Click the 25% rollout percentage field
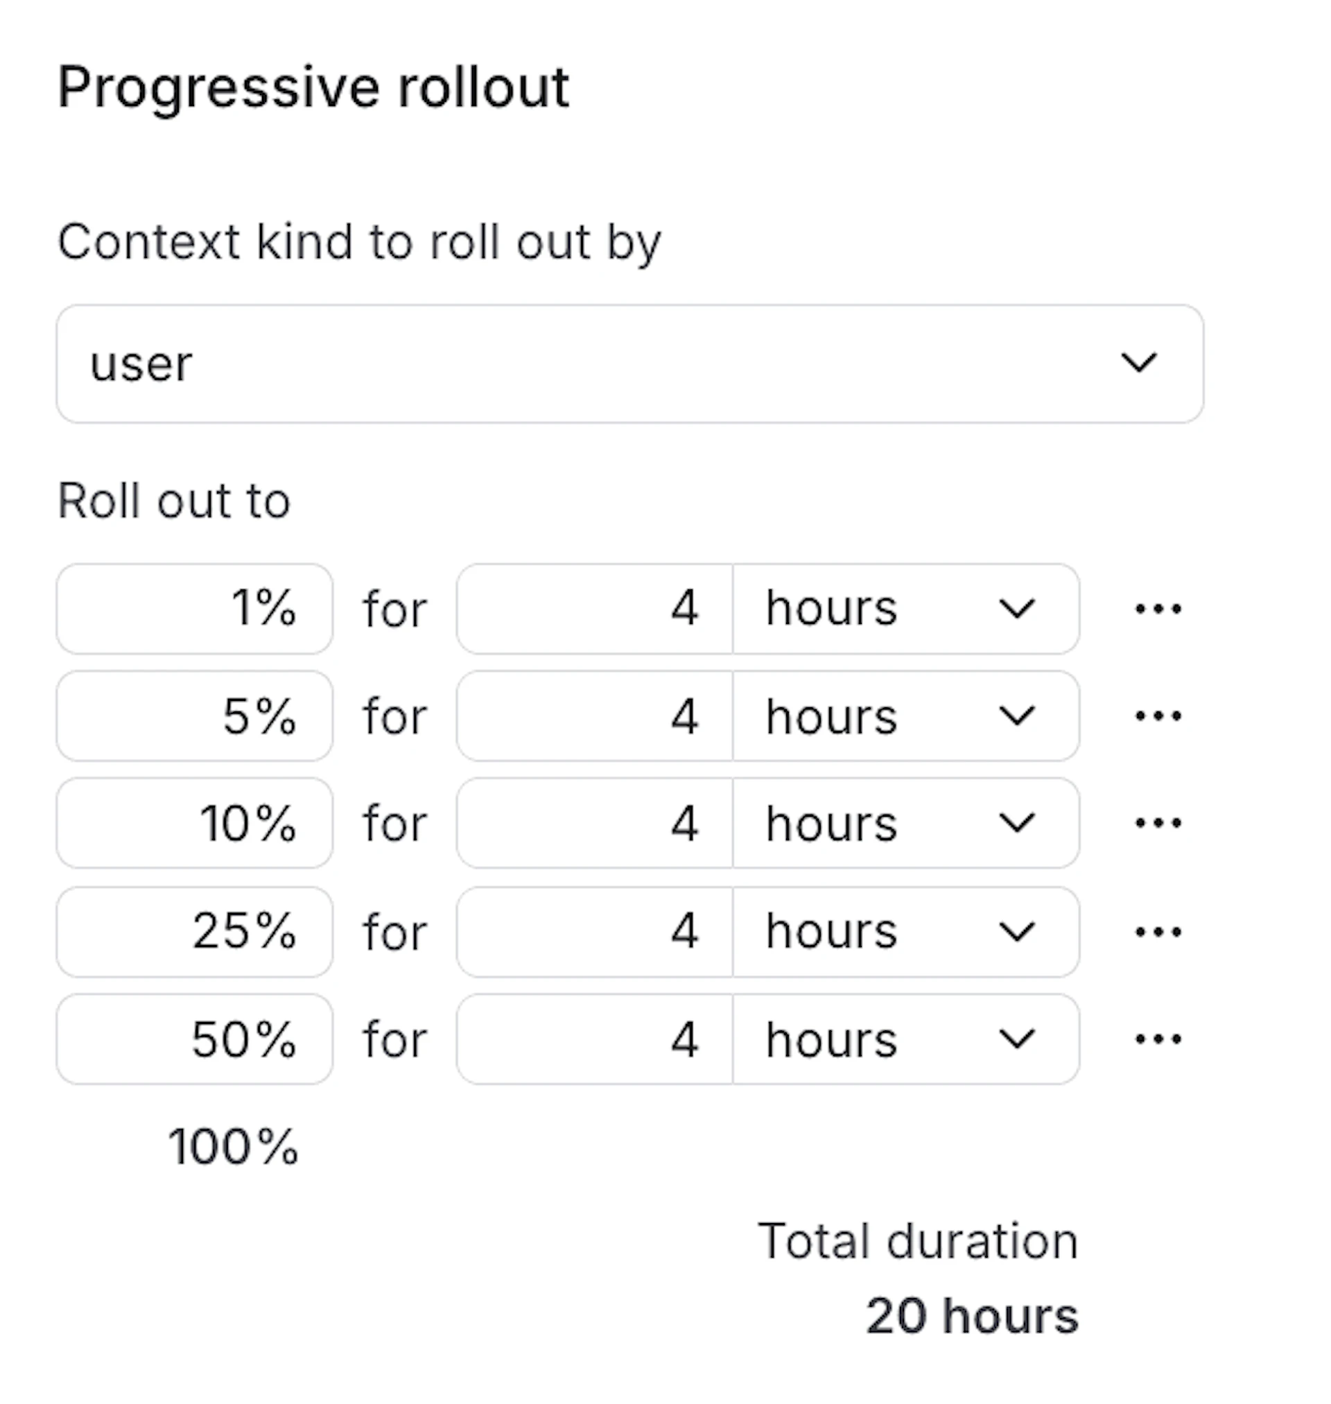The height and width of the screenshot is (1404, 1331). click(194, 932)
